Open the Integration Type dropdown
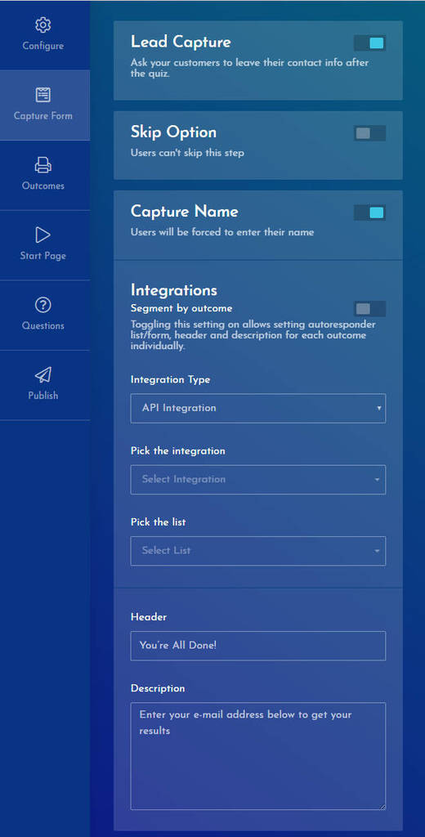 pos(258,409)
